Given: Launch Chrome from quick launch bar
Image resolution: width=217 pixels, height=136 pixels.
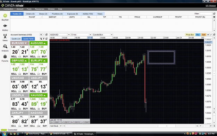Looking at the screenshot, I should pos(14,134).
